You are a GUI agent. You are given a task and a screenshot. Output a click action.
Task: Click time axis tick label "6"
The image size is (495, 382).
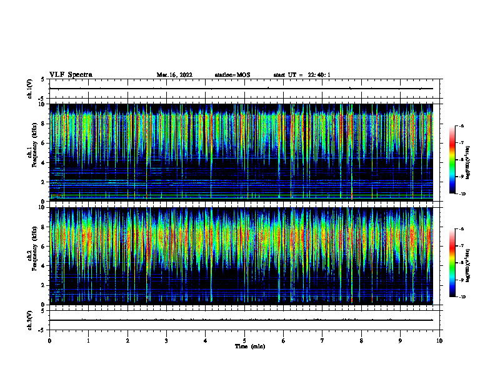pos(284,341)
